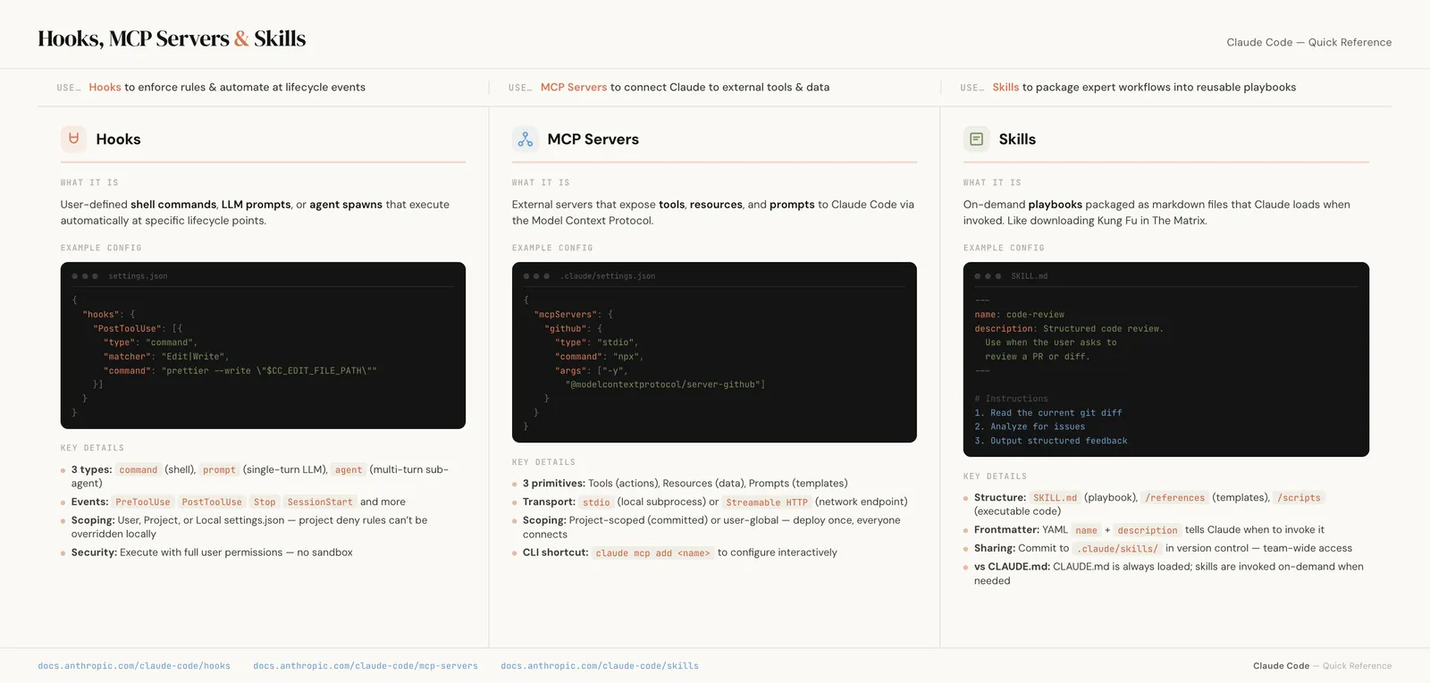Screen dimensions: 1430x683
Task: Click the '"PostToolUse": [{' code line
Action: click(138, 329)
